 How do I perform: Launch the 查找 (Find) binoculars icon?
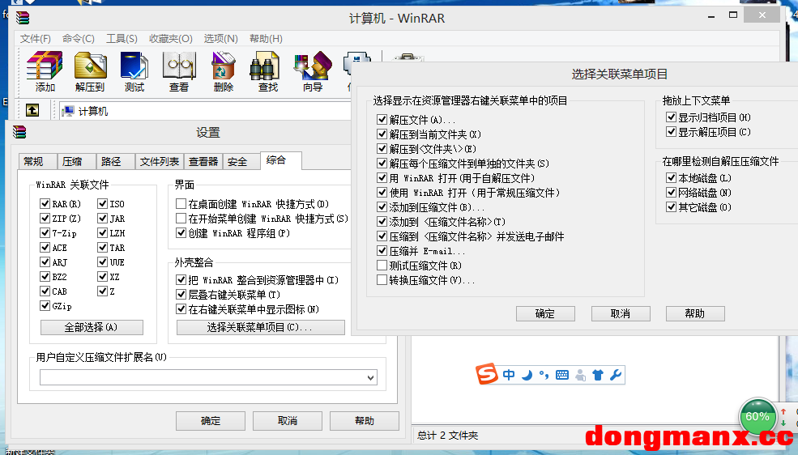[267, 71]
